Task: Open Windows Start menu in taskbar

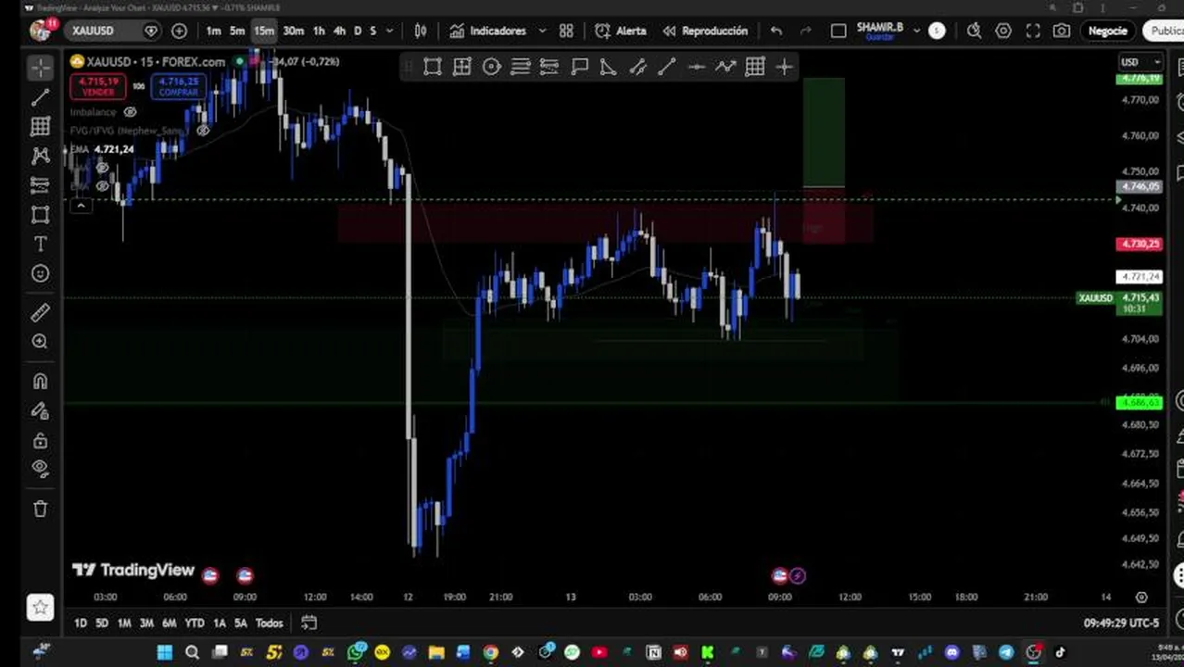Action: pyautogui.click(x=165, y=652)
